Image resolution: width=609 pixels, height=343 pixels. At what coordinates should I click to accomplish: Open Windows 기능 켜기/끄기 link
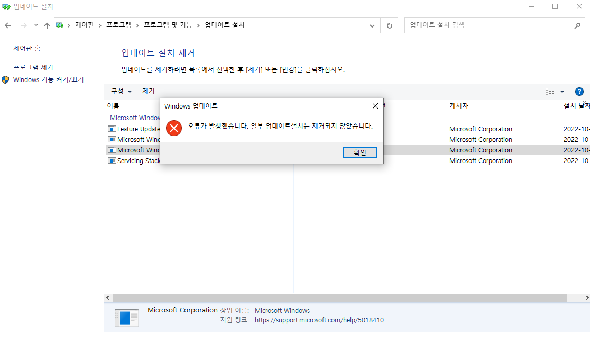(49, 79)
